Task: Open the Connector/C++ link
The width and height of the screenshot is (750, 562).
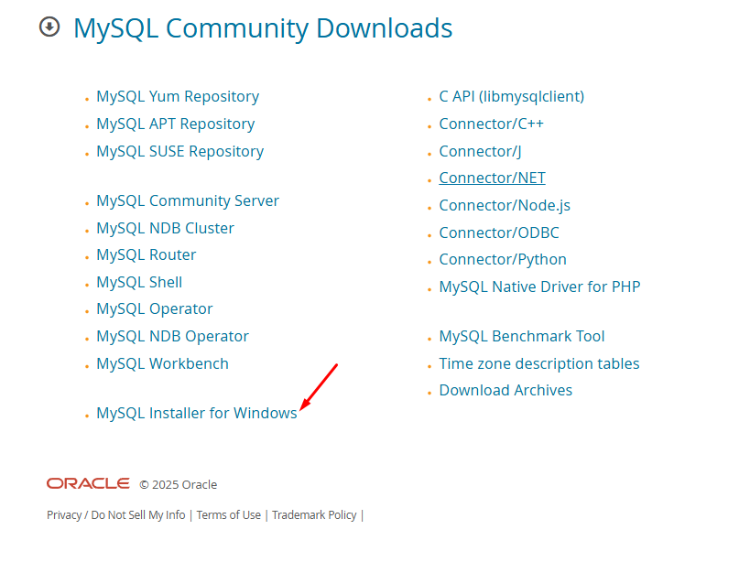Action: pos(491,124)
